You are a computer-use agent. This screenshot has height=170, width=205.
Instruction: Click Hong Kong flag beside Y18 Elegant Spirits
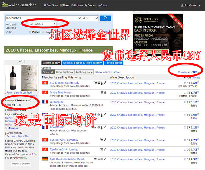tap(45, 83)
